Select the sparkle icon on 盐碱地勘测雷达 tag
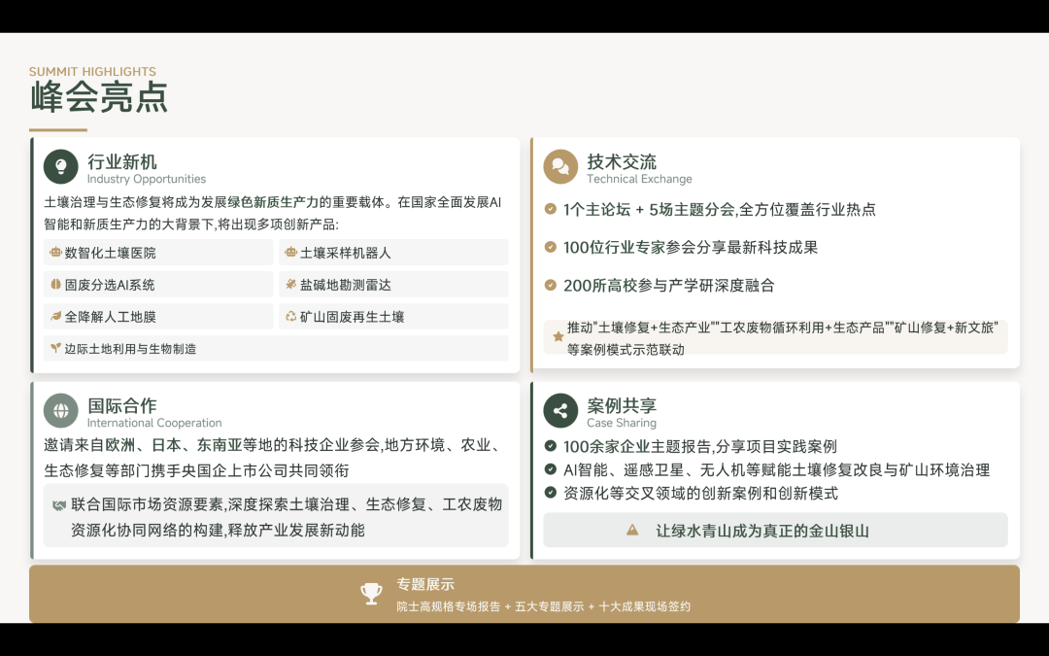The height and width of the screenshot is (656, 1049). click(x=290, y=285)
